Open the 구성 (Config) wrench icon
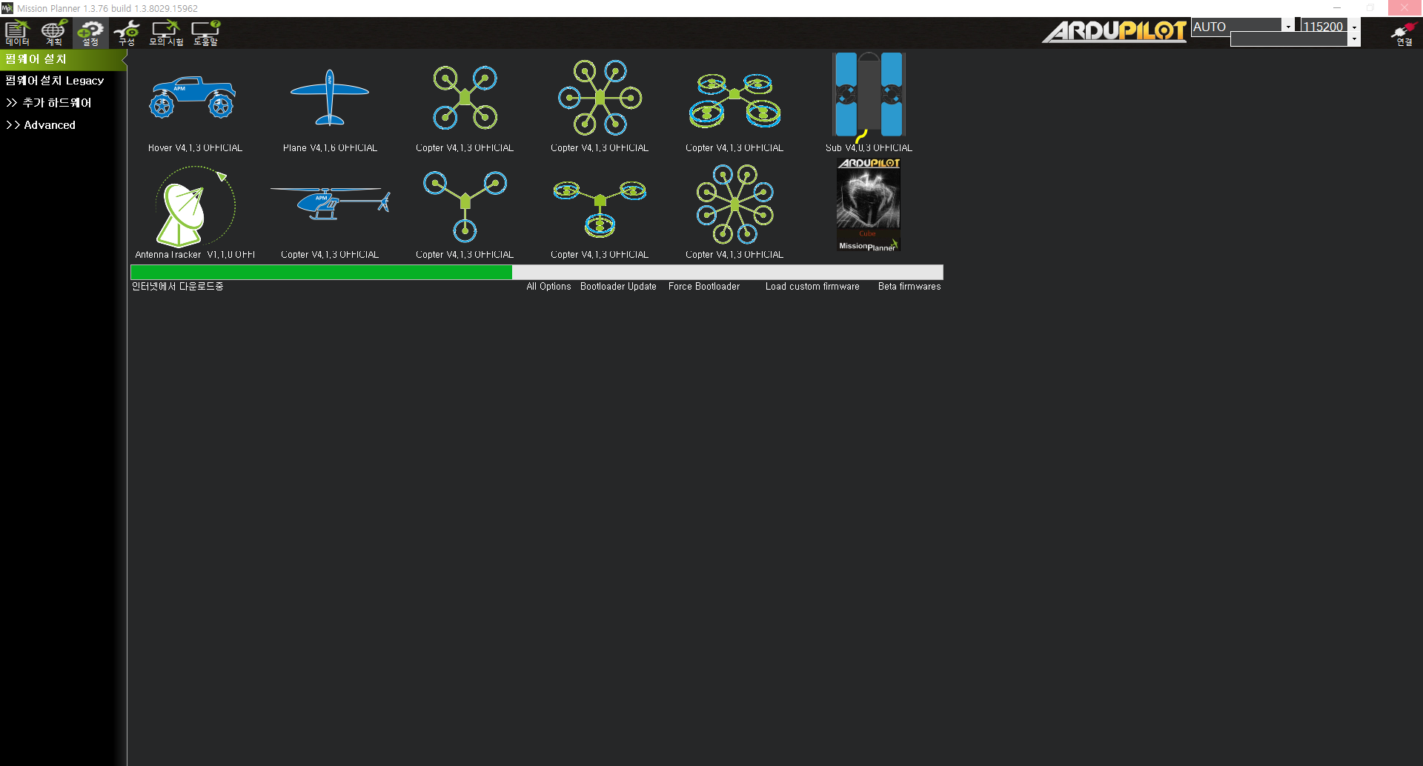 tap(127, 33)
